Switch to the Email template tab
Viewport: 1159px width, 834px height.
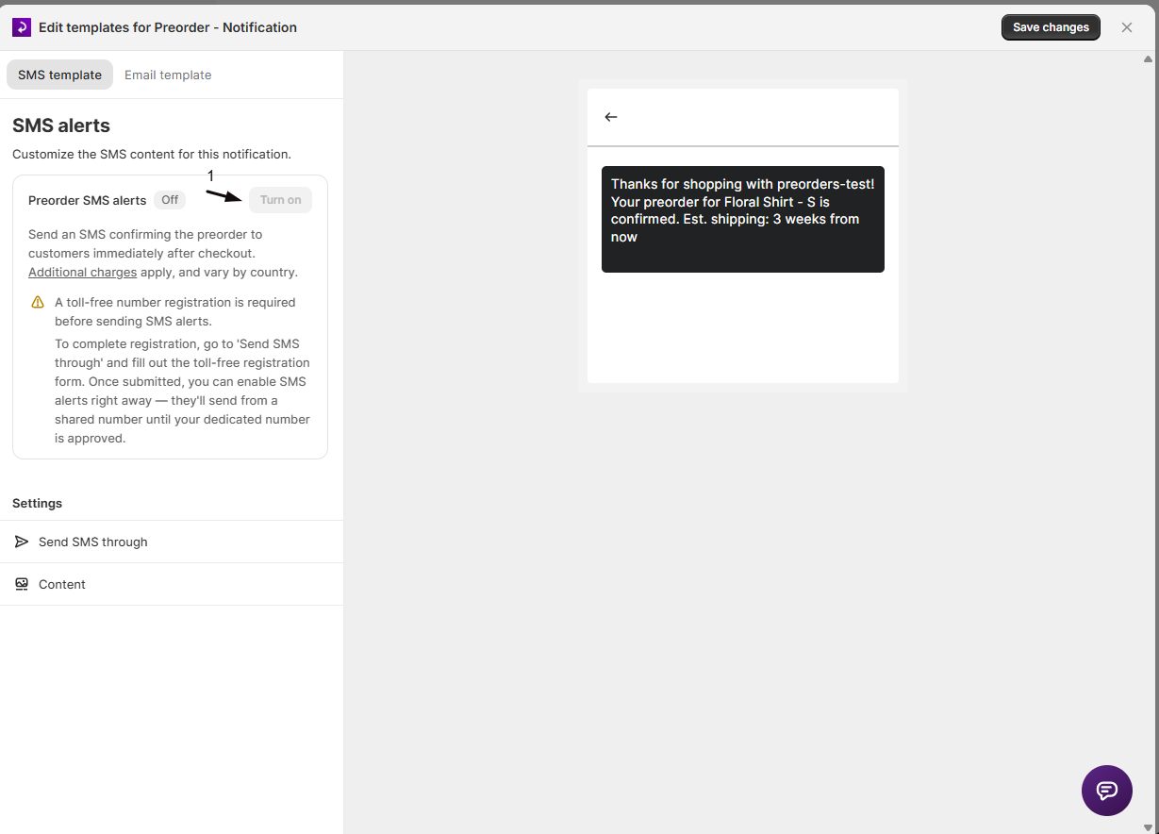coord(168,75)
